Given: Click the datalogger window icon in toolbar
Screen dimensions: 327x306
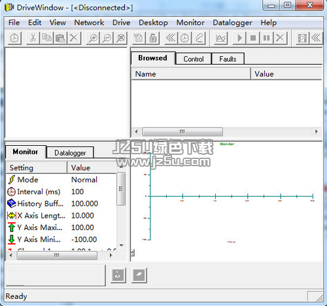Looking at the screenshot, I should (x=302, y=39).
